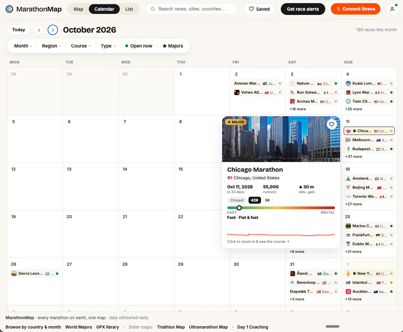
Task: Click zoom in & see the course
Action: tap(258, 241)
